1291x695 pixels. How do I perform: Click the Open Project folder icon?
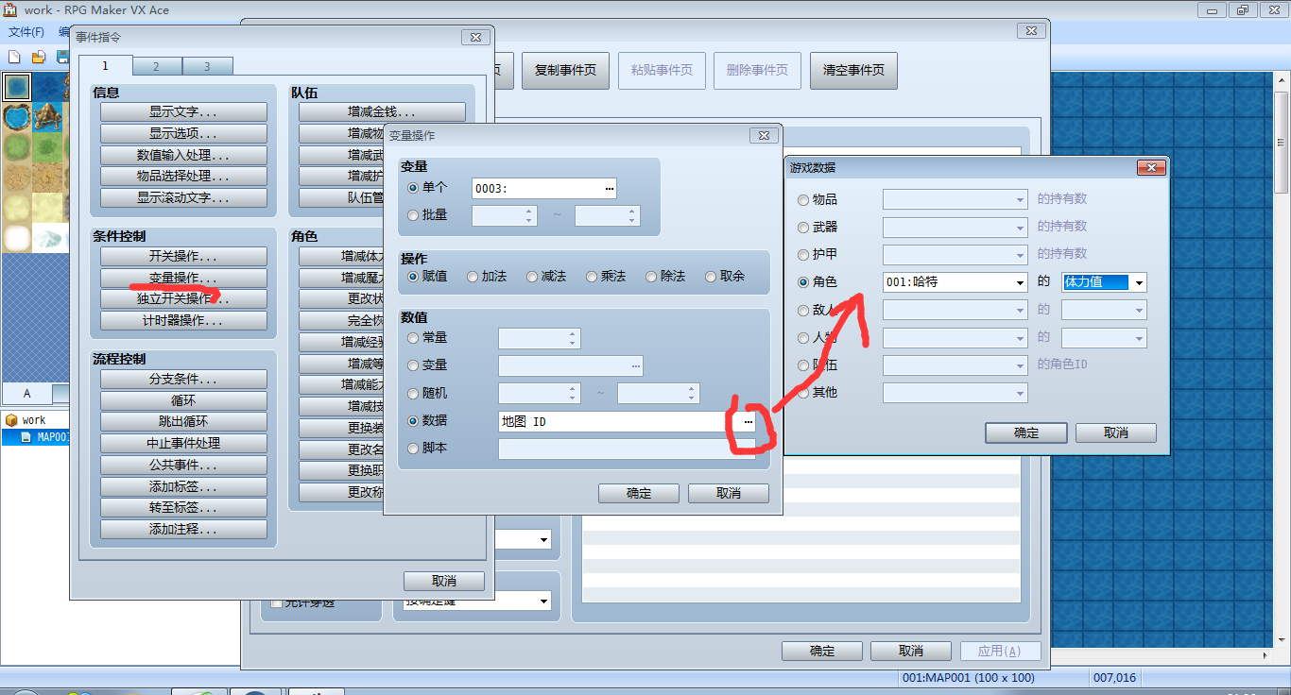tap(39, 57)
